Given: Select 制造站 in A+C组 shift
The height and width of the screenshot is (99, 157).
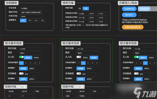Looking at the screenshot, I should [151, 58].
